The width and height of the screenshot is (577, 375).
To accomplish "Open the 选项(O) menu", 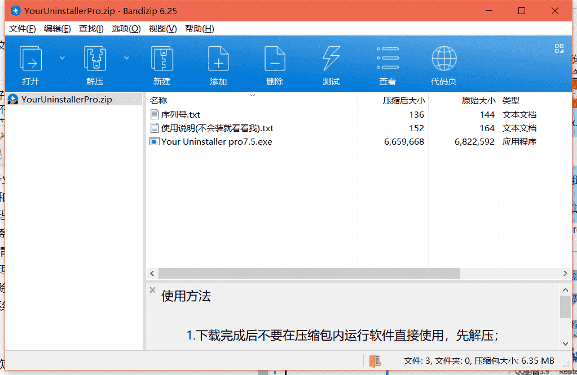I will coord(126,29).
